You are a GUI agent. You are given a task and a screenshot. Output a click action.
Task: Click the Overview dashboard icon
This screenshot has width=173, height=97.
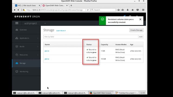(17, 30)
